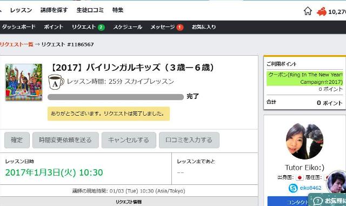Open the リクエスト tab with badge 2
The width and height of the screenshot is (346, 206).
tap(88, 27)
